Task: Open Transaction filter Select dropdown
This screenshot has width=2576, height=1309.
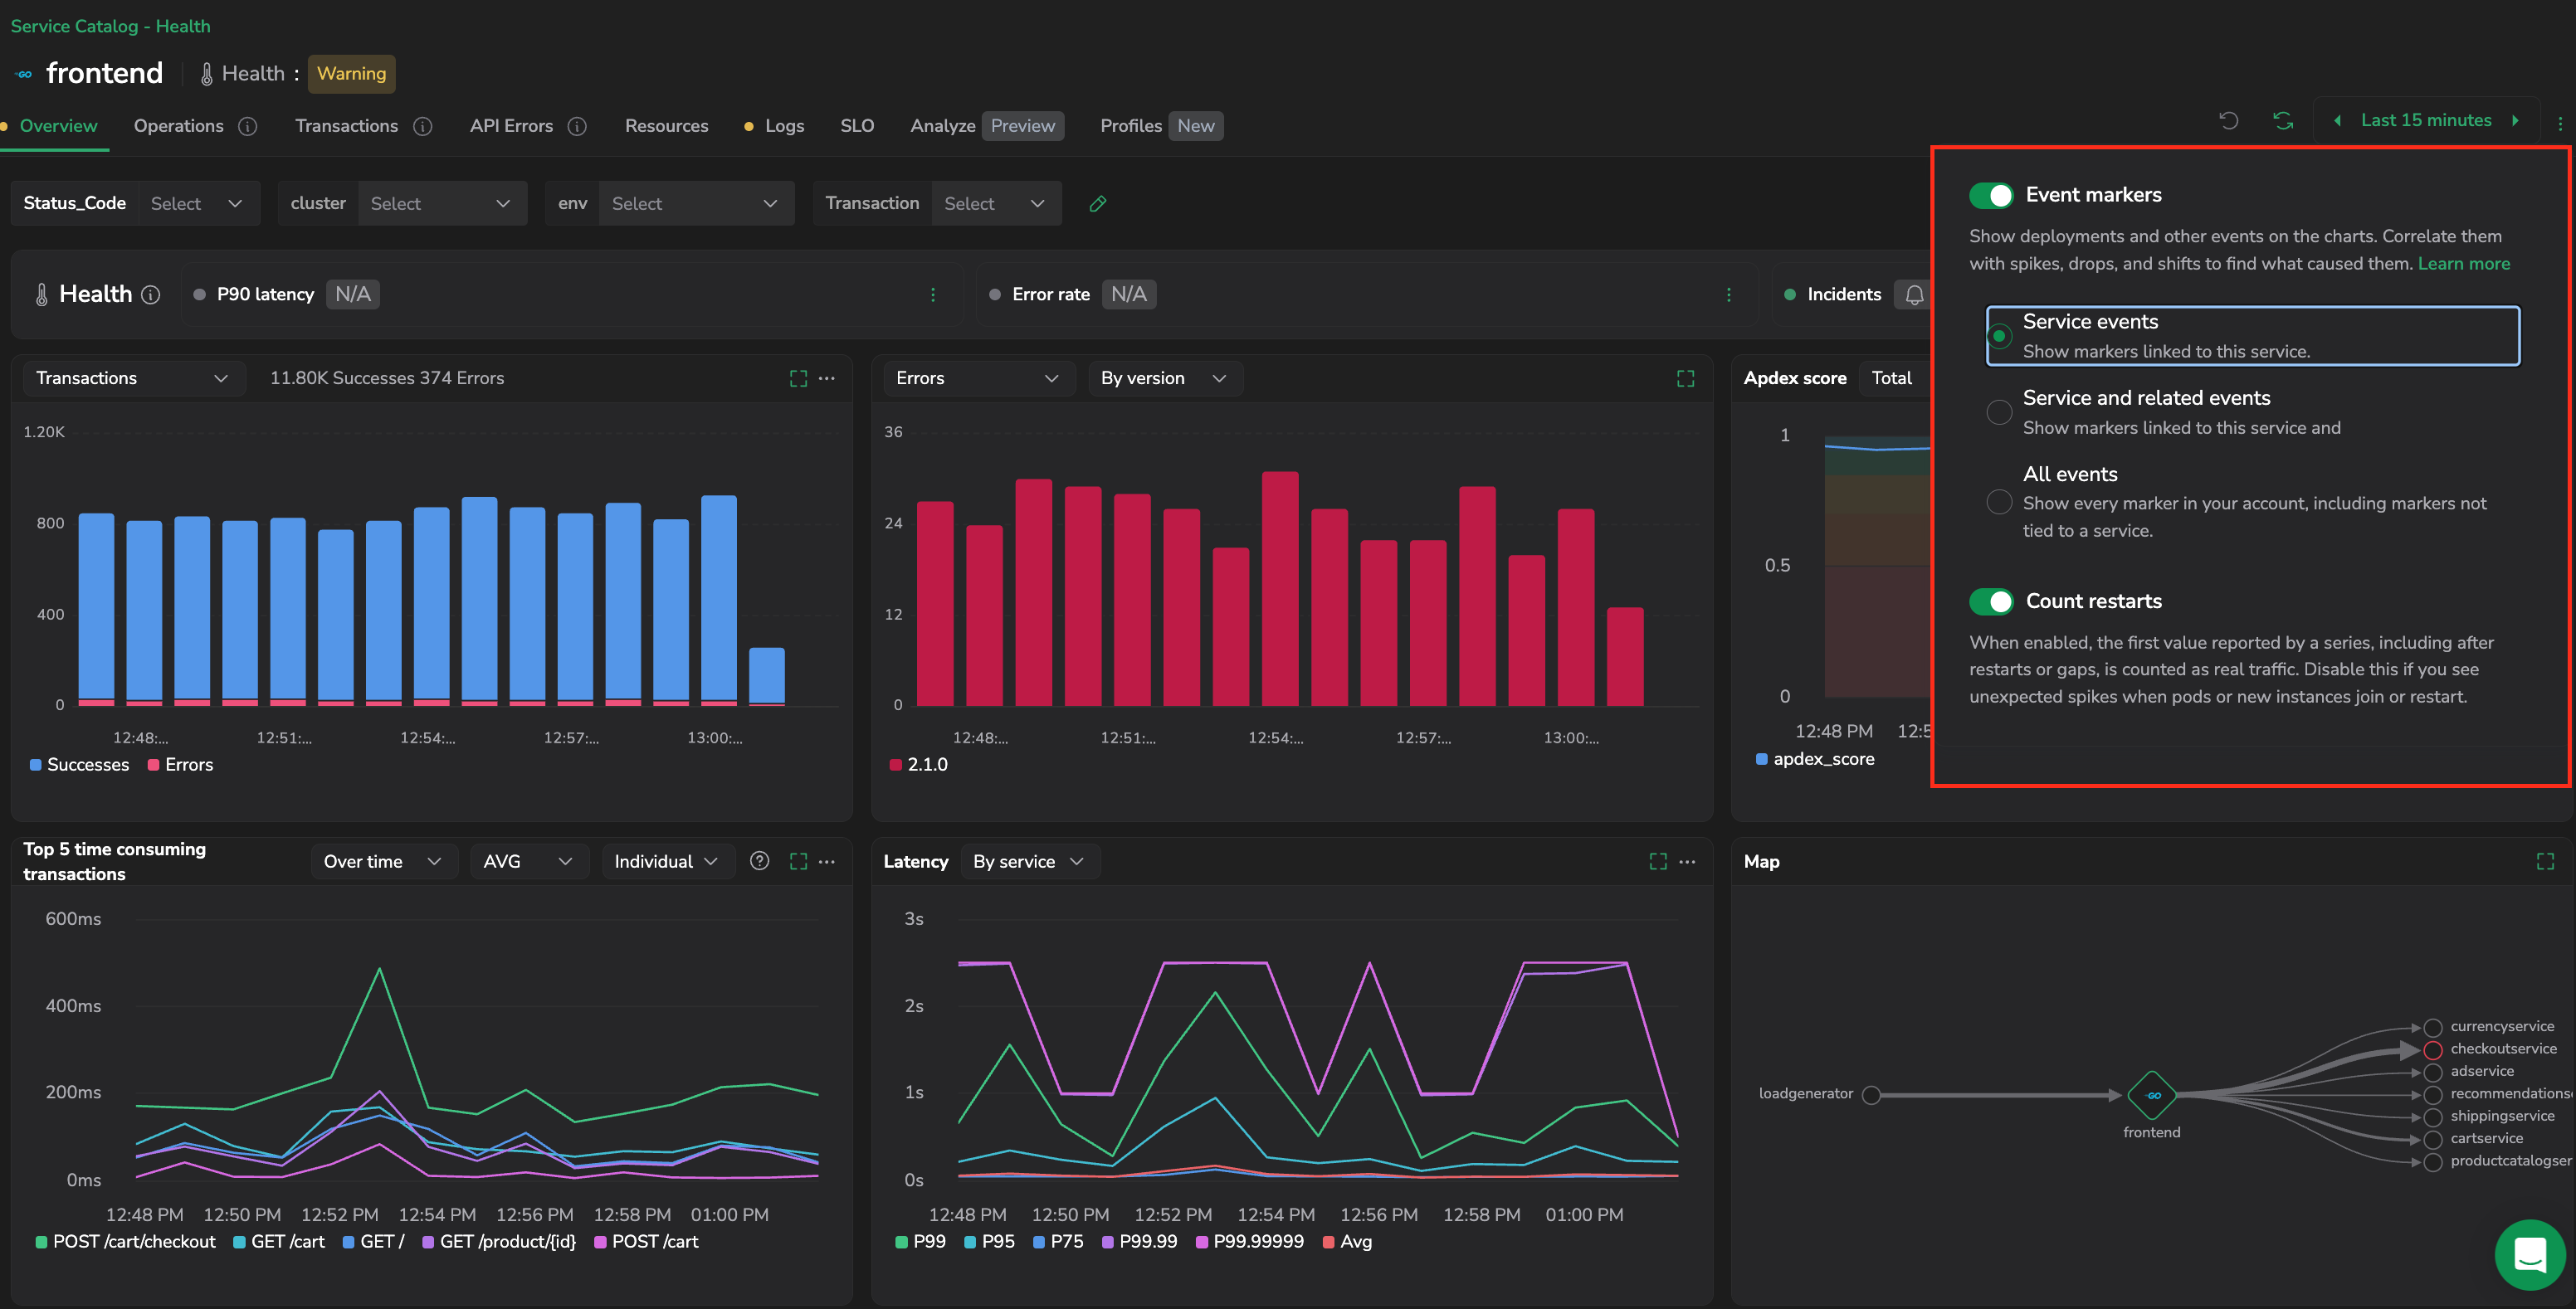Action: coord(995,204)
